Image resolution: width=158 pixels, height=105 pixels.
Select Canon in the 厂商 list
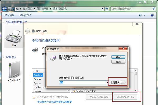pos(37,79)
